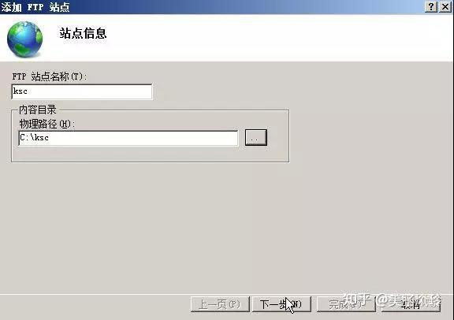The height and width of the screenshot is (320, 454).
Task: Click the separator line above the wizard buttons
Action: click(226, 294)
